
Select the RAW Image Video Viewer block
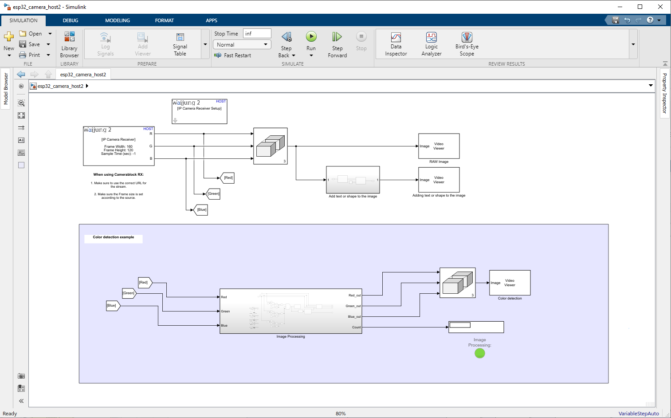[x=439, y=146]
